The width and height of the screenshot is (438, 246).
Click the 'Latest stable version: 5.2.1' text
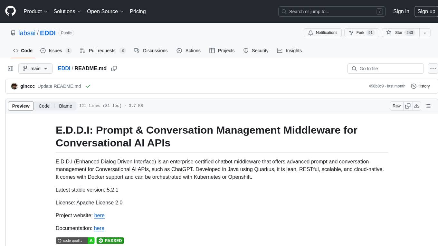pos(87,190)
